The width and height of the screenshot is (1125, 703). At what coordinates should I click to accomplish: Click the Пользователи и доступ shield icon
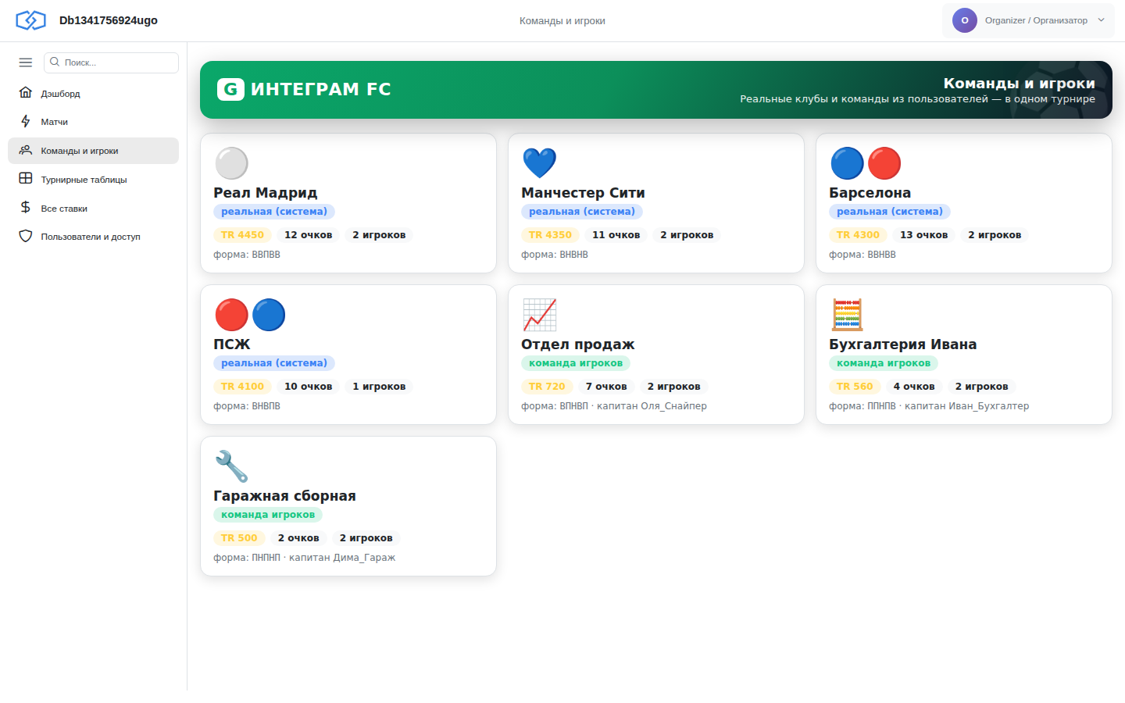(x=26, y=236)
